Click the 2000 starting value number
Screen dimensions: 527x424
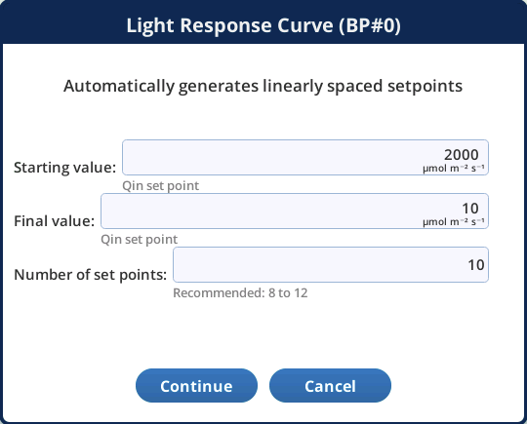tap(461, 155)
